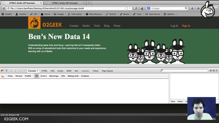This screenshot has height=123, width=219.
Task: Open the search engine selector dropdown
Action: pyautogui.click(x=149, y=8)
